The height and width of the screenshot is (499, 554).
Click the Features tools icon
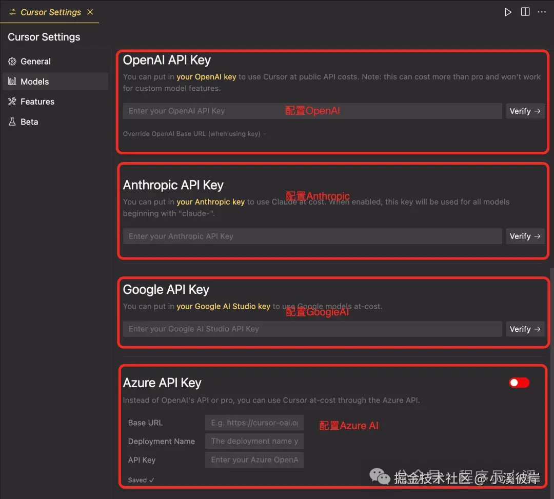pos(12,102)
